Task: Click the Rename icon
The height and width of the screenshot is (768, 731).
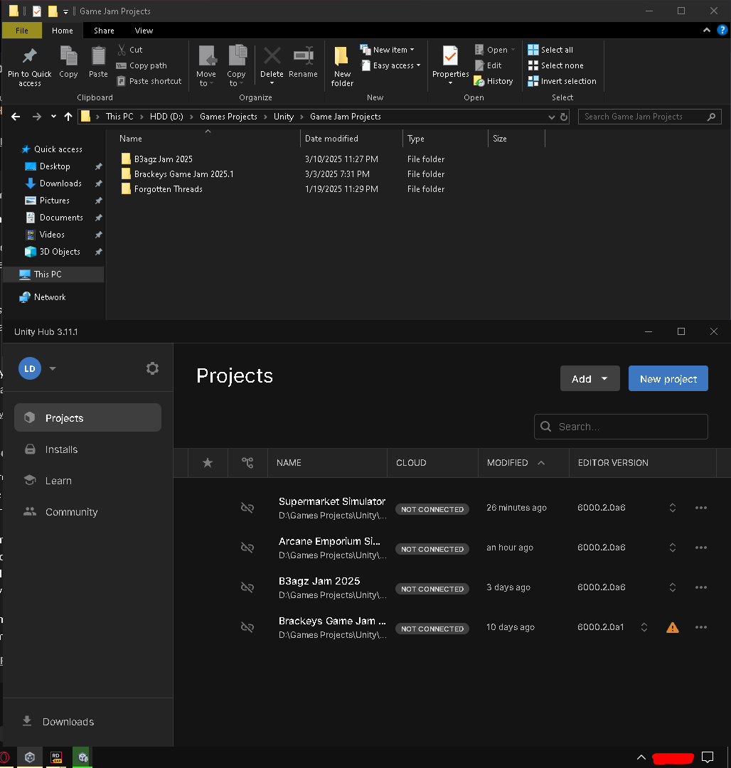Action: point(303,56)
